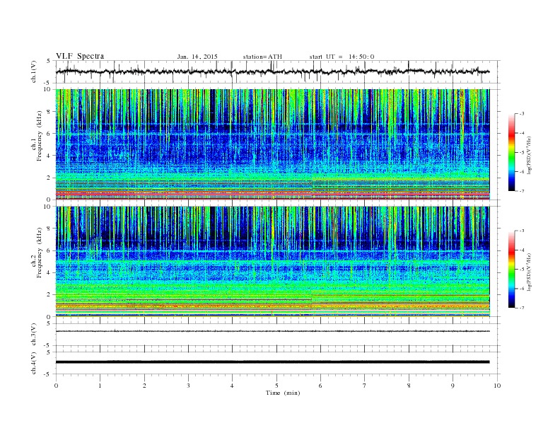
Task: Click the ch.1 spectrogram 8 kHz tick label
Action: tap(49, 112)
